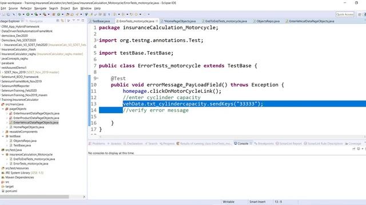
Task: Open dropdown arrow next to Run button
Action: click(32, 14)
